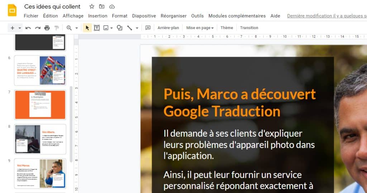Select the dark slide thumbnail above slide 6

[x=40, y=42]
